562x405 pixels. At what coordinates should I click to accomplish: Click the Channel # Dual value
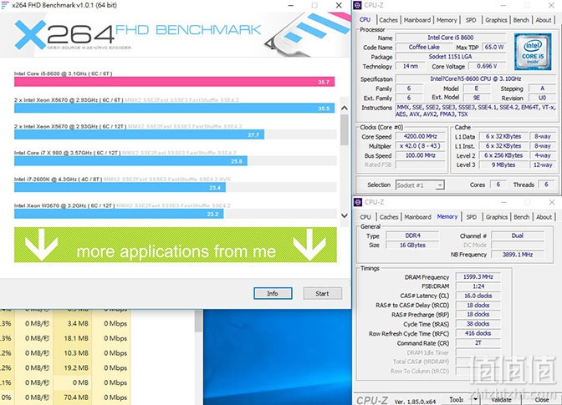pyautogui.click(x=518, y=235)
